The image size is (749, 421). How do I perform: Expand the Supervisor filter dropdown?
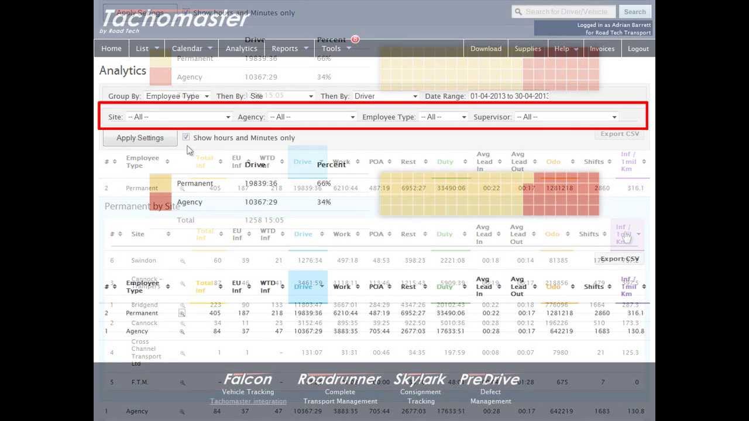566,117
